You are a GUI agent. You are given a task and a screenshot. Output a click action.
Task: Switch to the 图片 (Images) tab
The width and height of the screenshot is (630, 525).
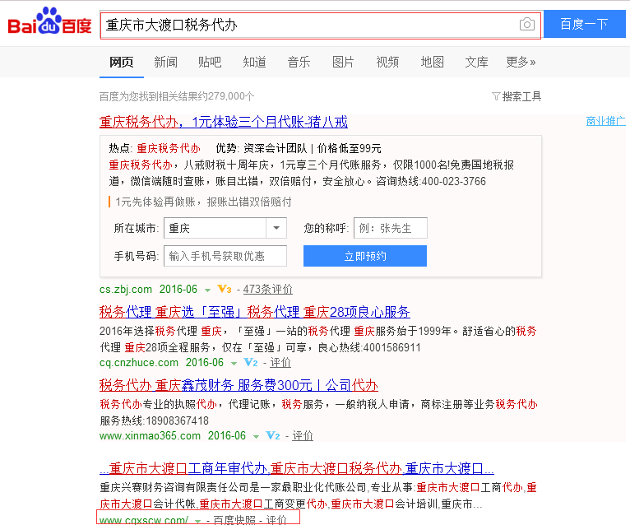(x=343, y=63)
